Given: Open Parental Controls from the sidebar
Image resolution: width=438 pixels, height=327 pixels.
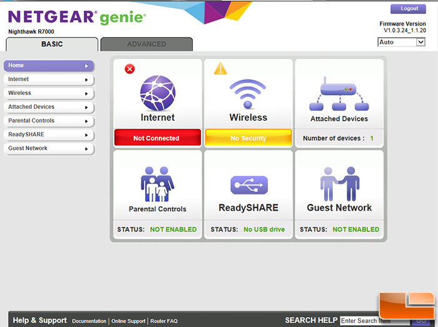Looking at the screenshot, I should 49,121.
